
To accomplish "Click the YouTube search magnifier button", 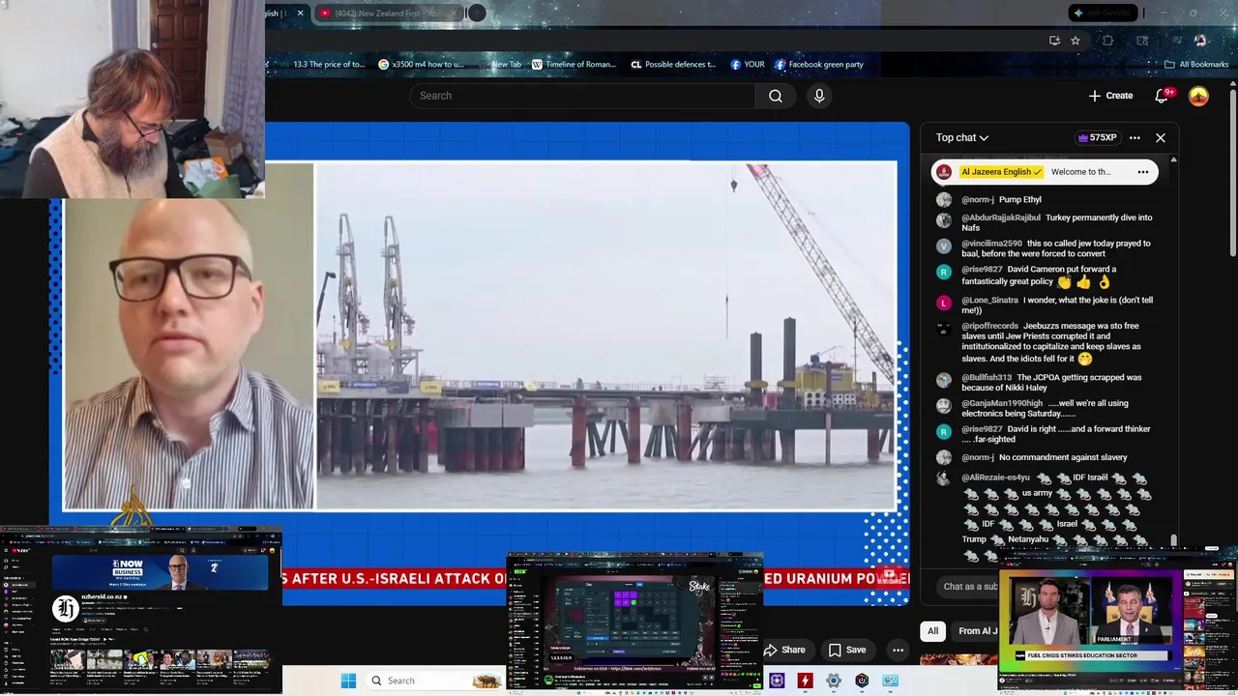I will pyautogui.click(x=776, y=96).
